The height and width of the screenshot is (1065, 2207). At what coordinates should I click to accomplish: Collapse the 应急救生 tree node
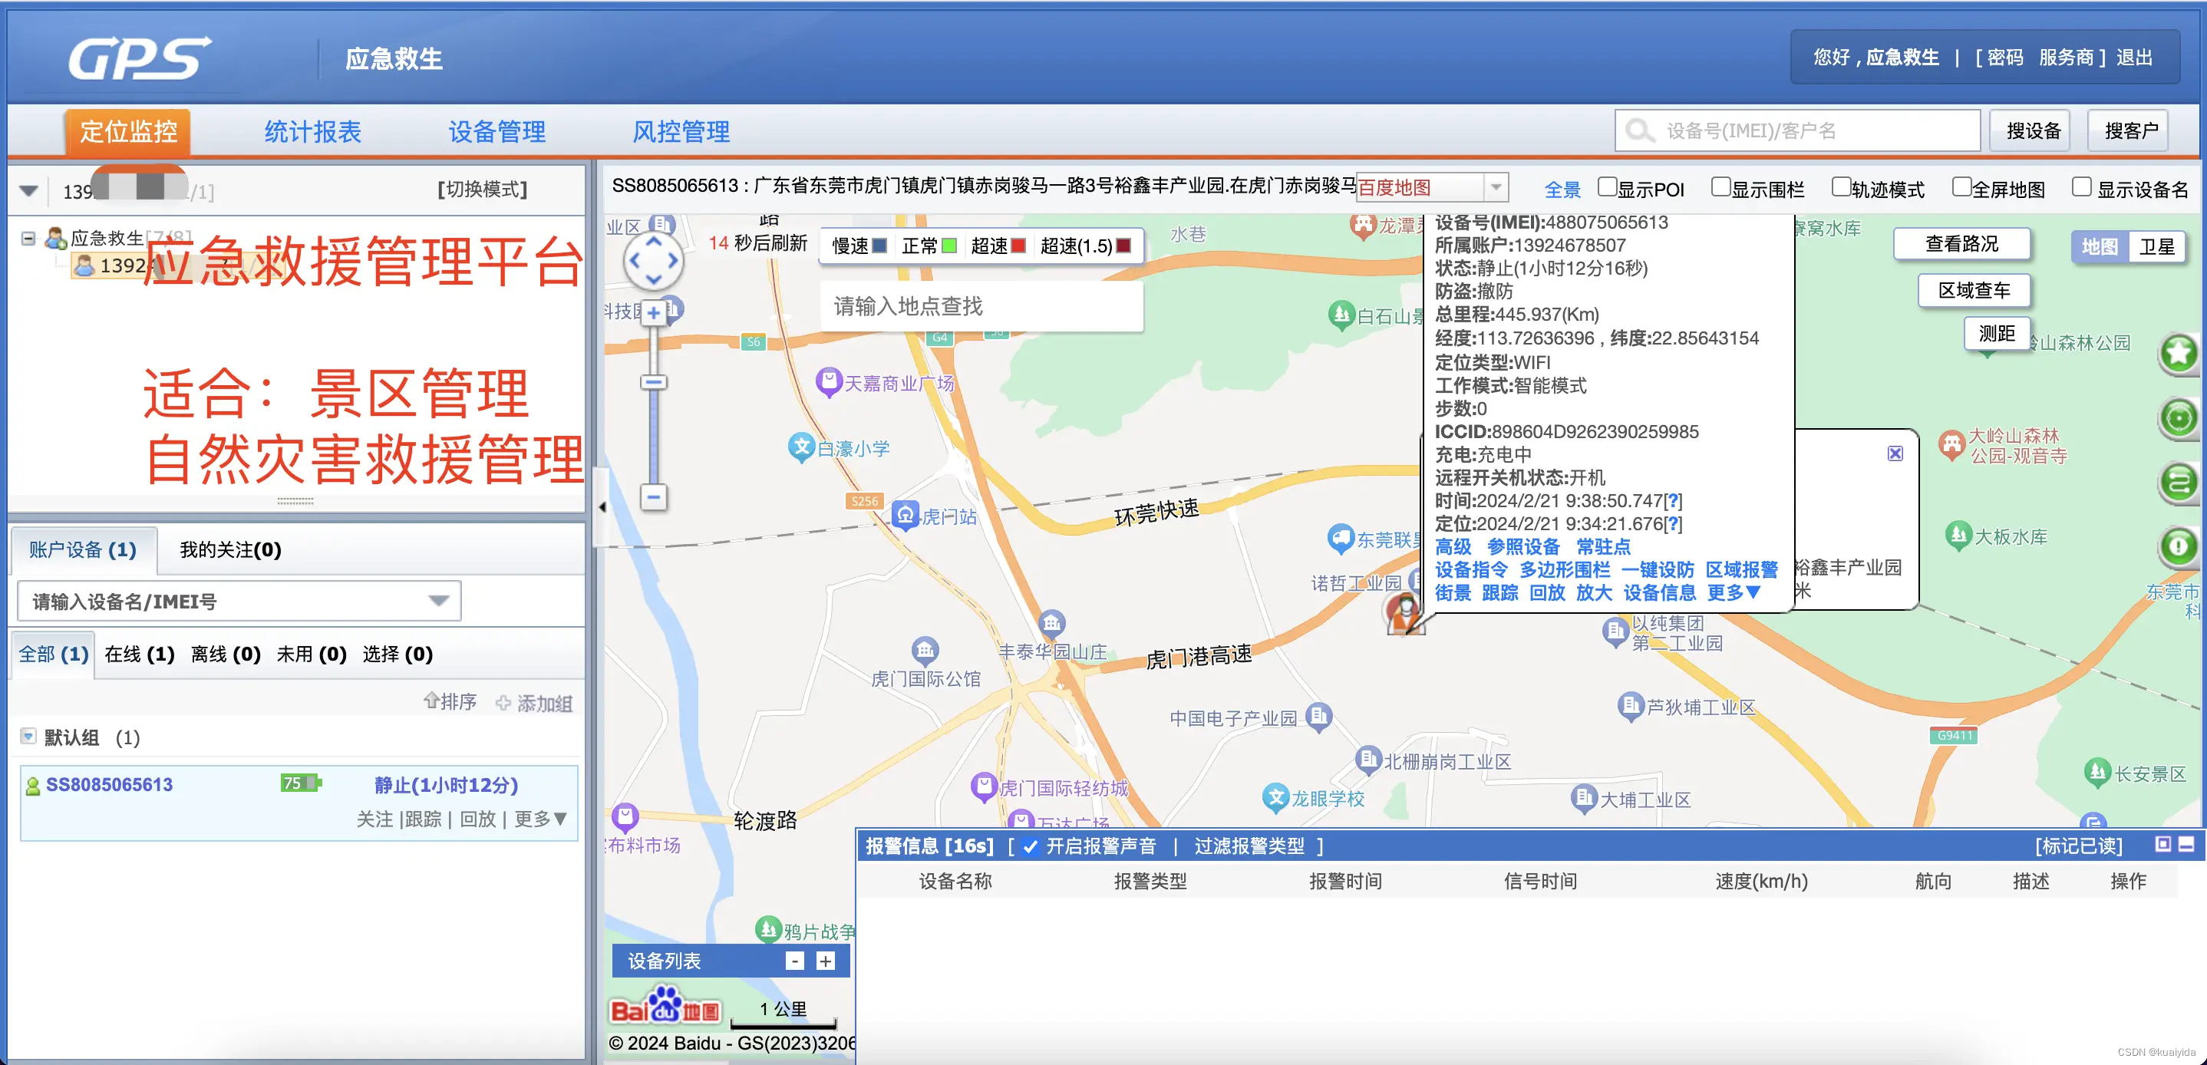click(28, 238)
